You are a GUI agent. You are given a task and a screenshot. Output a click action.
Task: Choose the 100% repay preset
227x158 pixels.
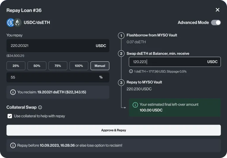(79, 66)
